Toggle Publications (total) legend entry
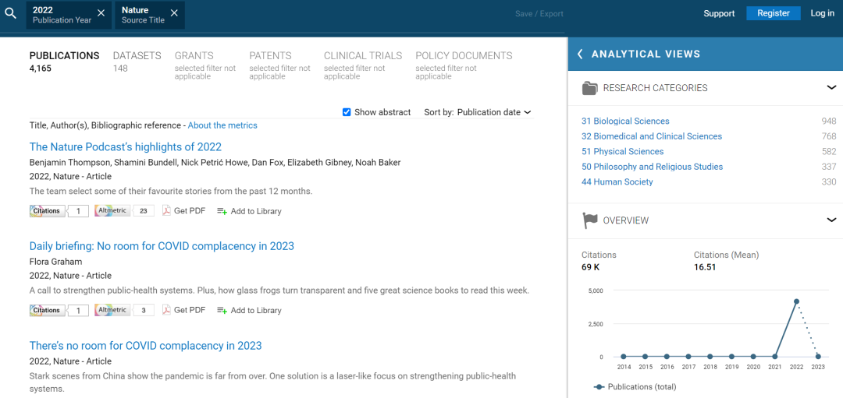 click(x=635, y=387)
